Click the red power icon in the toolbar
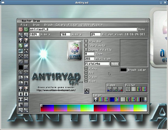 (21, 30)
